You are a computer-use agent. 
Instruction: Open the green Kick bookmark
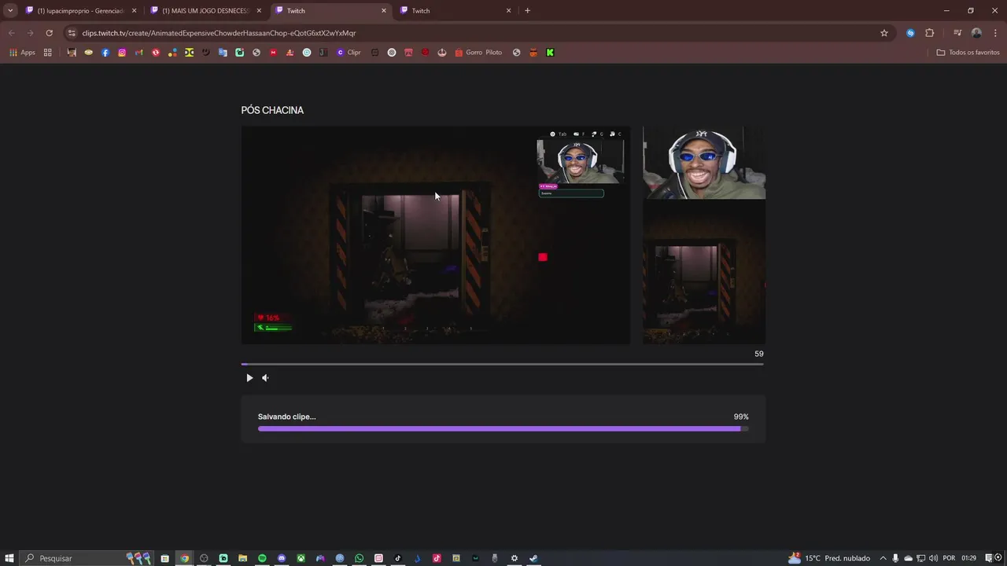pyautogui.click(x=550, y=53)
